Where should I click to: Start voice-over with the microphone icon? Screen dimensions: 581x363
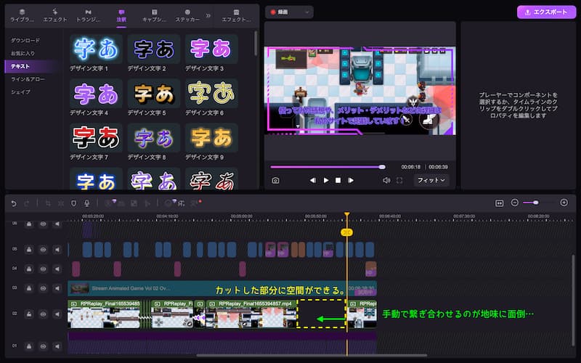click(86, 203)
